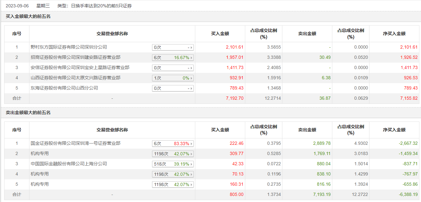Click the arrow icon next to 16.67%
The width and height of the screenshot is (421, 202).
(x=192, y=58)
